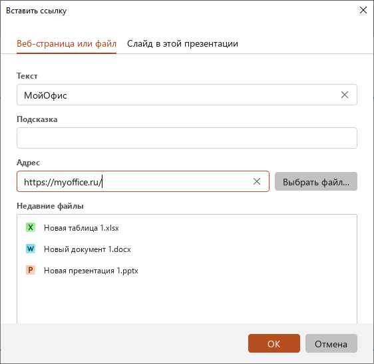The height and width of the screenshot is (364, 374).
Task: Click the orange P presentation icon
Action: pos(31,270)
